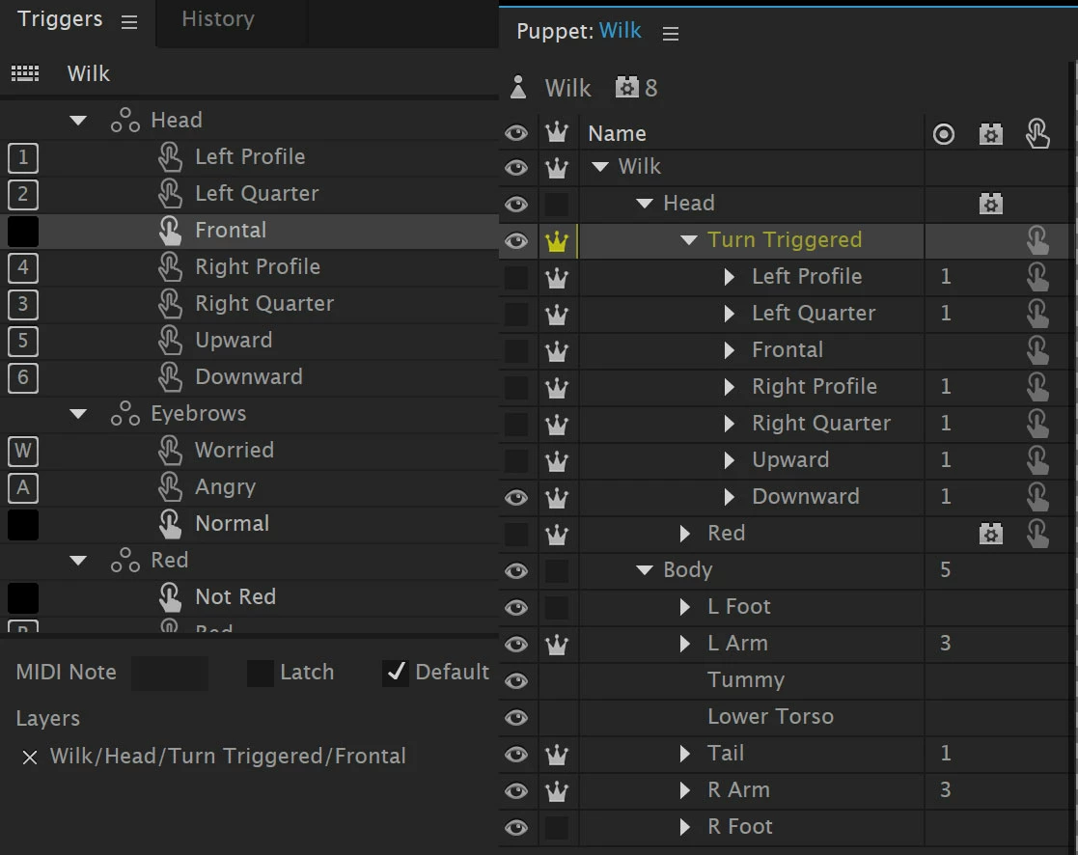This screenshot has width=1078, height=855.
Task: Select the Puppet: Wilk panel tab
Action: 579,31
